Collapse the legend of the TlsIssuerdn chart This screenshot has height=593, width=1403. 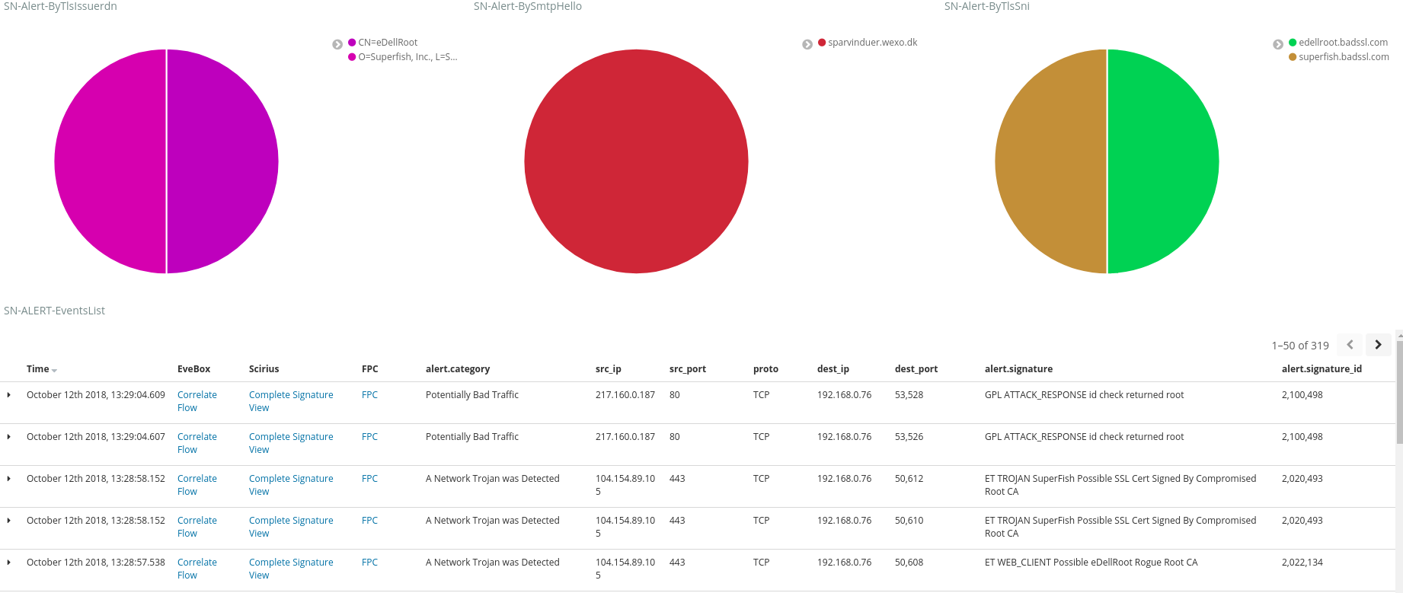(x=337, y=44)
